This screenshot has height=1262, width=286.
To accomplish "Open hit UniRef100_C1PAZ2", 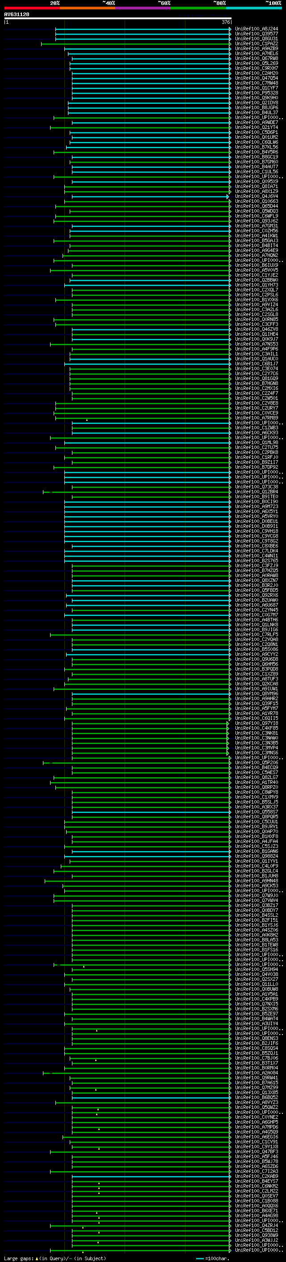I will coord(257,43).
